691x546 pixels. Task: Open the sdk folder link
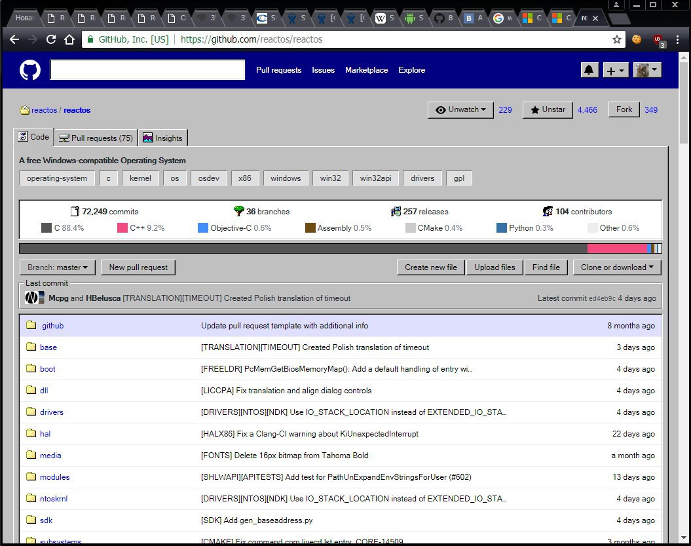click(46, 520)
